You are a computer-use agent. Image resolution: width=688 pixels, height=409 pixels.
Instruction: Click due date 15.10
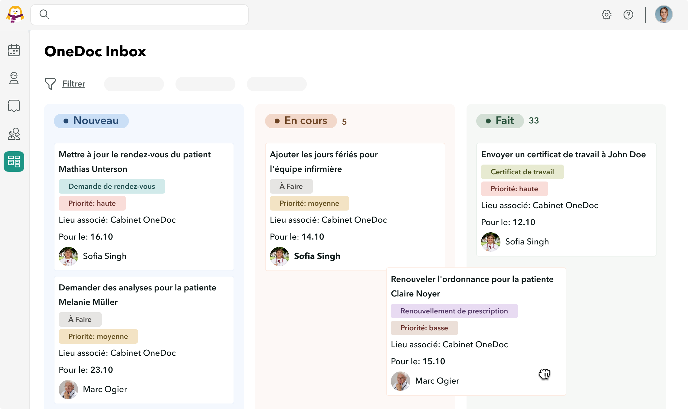[434, 362]
